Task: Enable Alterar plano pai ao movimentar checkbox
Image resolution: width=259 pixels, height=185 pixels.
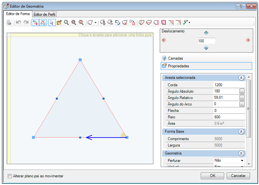Action: (10, 176)
